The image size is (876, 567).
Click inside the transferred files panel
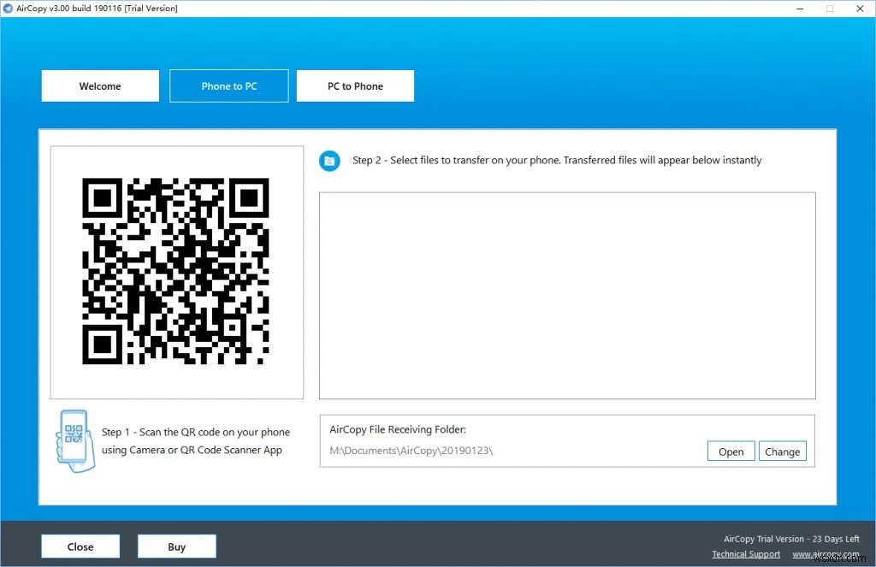click(x=566, y=295)
